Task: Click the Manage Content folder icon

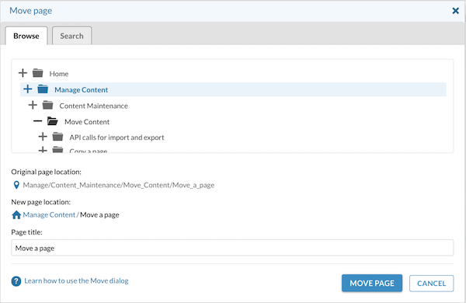Action: click(x=43, y=89)
